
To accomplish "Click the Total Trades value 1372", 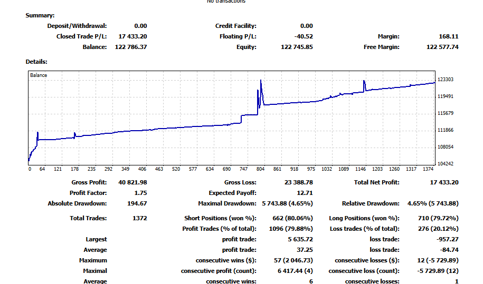I will click(x=139, y=218).
